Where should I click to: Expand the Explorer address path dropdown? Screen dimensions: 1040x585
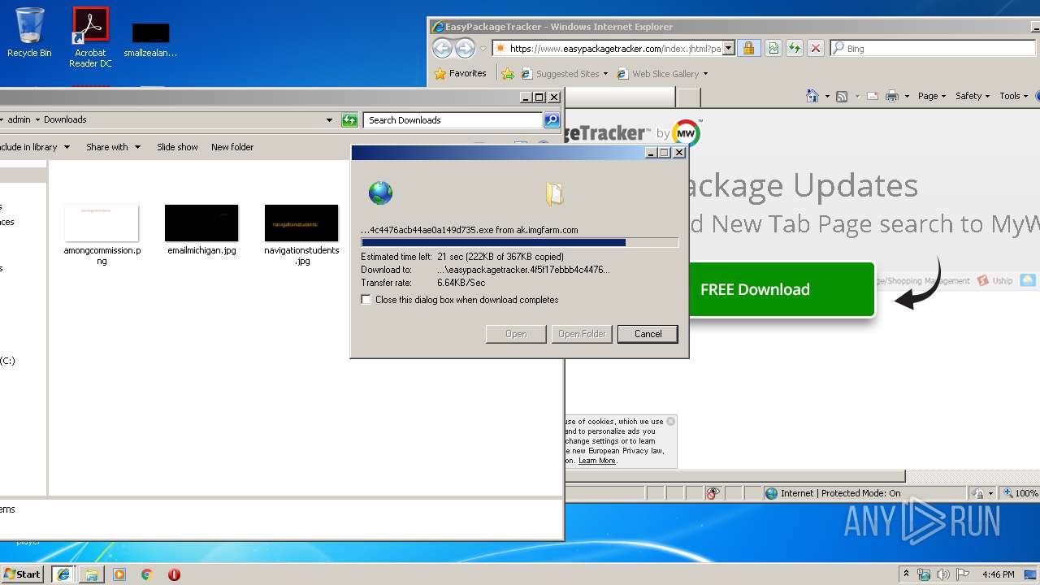pyautogui.click(x=329, y=120)
